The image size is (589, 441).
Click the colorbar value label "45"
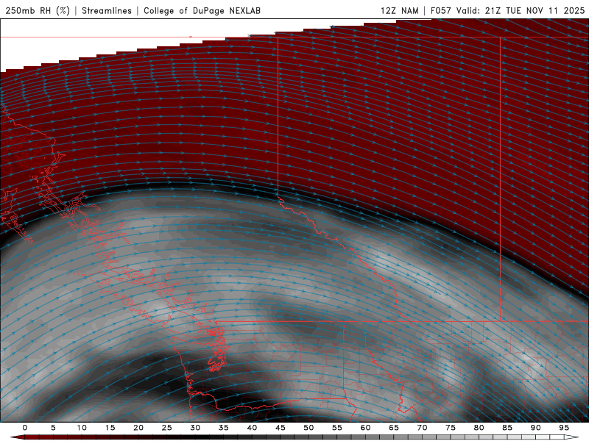point(281,428)
